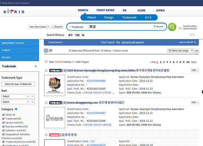
Task: Open first Sort Select down arrow
Action: [33, 96]
